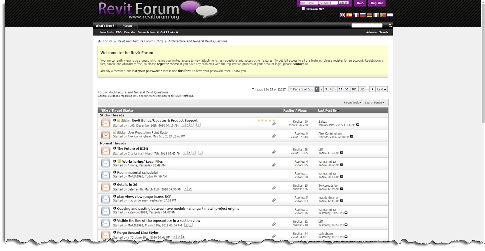Open Advanced Search link
Viewport: 485px width, 251px height.
[x=377, y=32]
